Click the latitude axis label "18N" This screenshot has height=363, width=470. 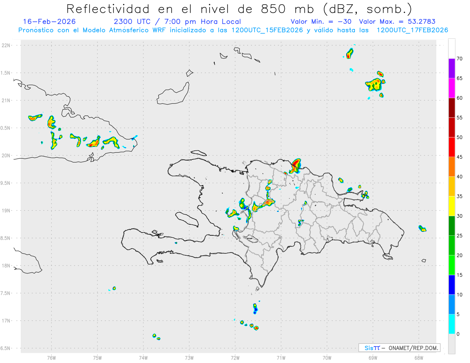[x=6, y=265]
